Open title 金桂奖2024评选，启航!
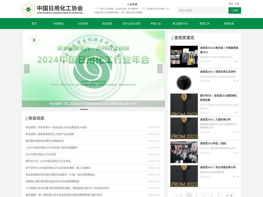Viewport: 263px width, 197px height. [x=213, y=143]
